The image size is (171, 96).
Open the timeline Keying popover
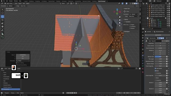pyautogui.click(x=13, y=93)
